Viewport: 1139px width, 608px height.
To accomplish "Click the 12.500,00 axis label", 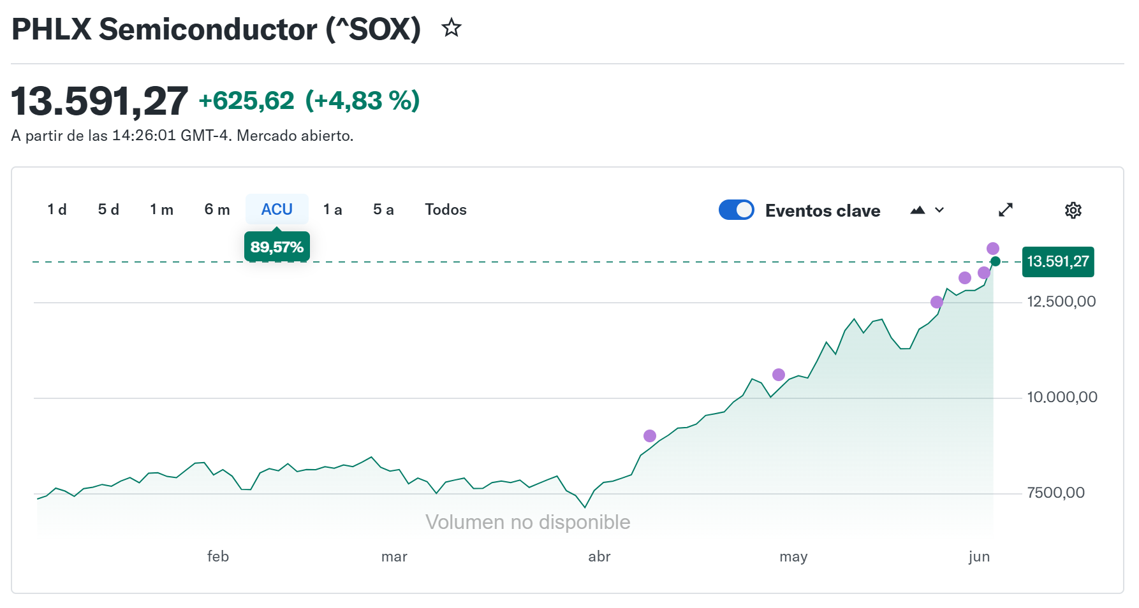I will (1061, 301).
